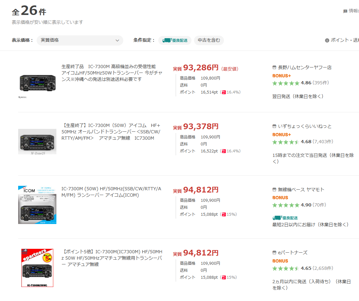359x301 pixels.
Task: Open the 長野ハムセンターヤフー店 store link
Action: (305, 67)
